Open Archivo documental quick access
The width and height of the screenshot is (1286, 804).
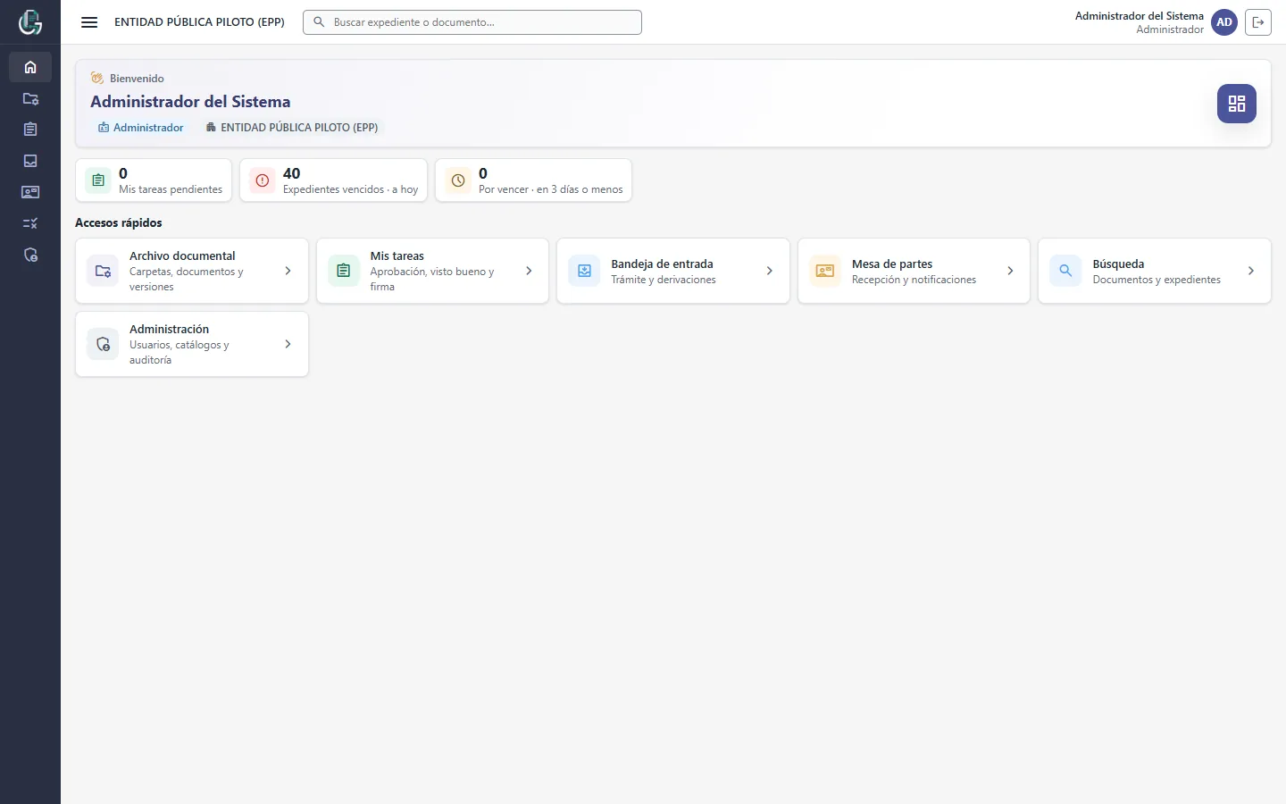click(192, 271)
